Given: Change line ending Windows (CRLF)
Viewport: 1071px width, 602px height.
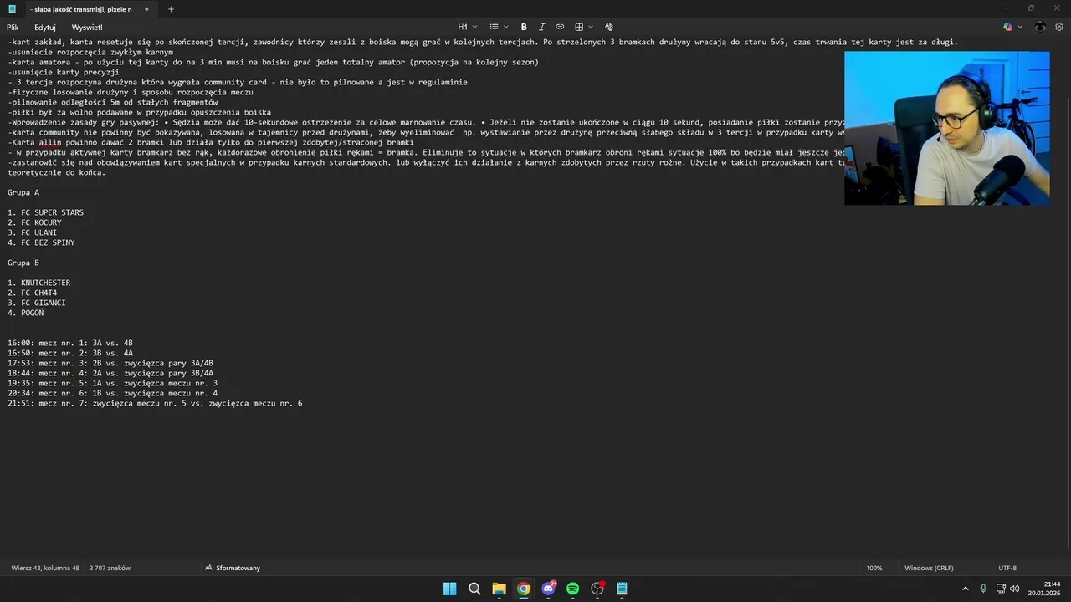Looking at the screenshot, I should (929, 568).
